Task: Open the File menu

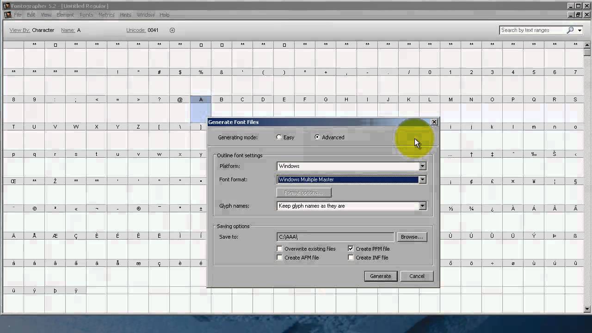Action: pyautogui.click(x=18, y=15)
